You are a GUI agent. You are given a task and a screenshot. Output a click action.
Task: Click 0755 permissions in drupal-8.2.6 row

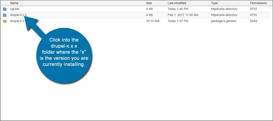pos(254,15)
